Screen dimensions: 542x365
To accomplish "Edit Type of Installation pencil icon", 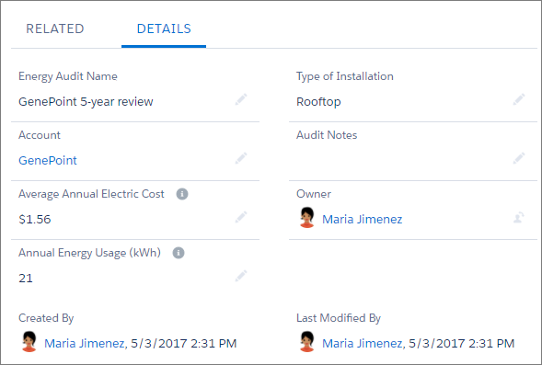I will (519, 99).
